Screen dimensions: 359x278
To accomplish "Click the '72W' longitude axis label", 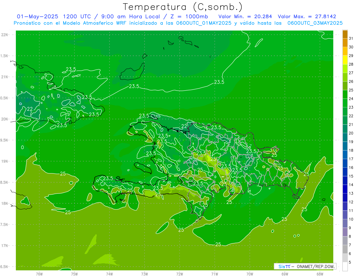I will pyautogui.click(x=180, y=274).
